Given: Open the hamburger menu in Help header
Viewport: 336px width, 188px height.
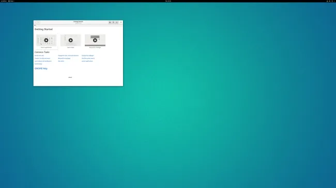Looking at the screenshot, I should coord(117,22).
